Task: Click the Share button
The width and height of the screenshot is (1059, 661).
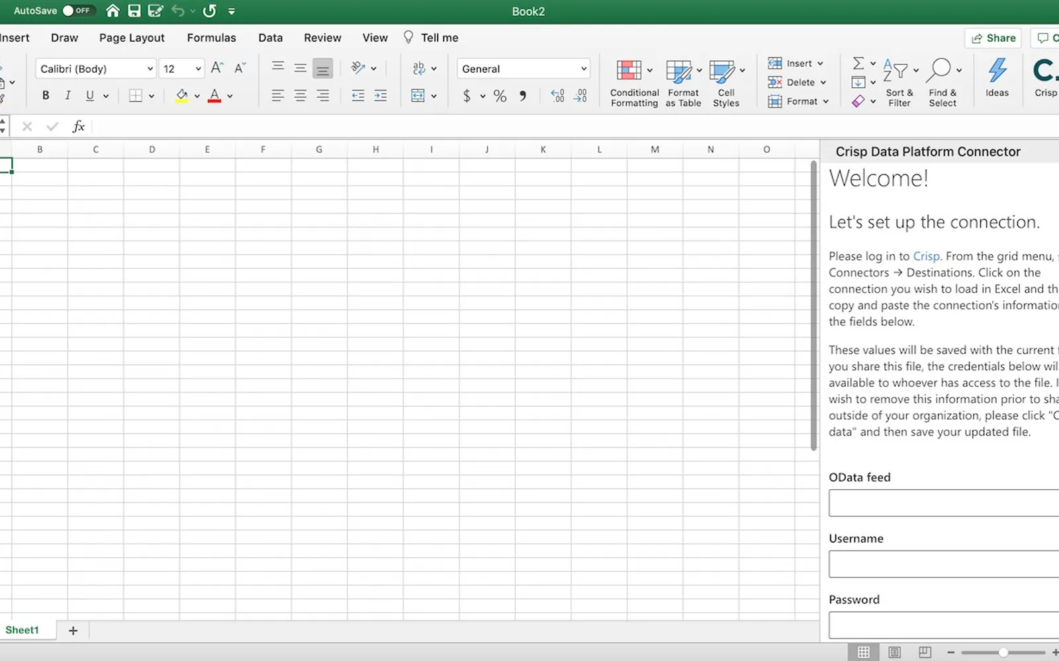Action: [x=993, y=38]
